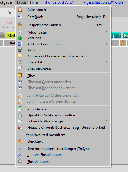Image resolution: width=128 pixels, height=172 pixels.
Task: Choose Neueste Chronik löschen entry
Action: point(63,128)
